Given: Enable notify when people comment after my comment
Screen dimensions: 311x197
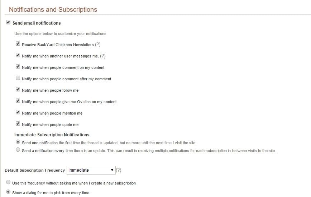Looking at the screenshot, I should (x=18, y=78).
